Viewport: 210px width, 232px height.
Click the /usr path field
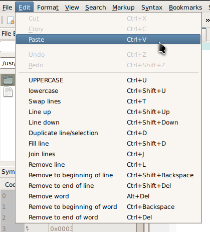point(8,63)
